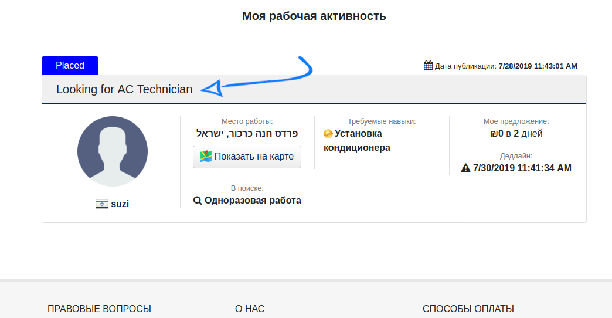Open suzi's profile avatar
Screen dimensions: 612x318
[x=113, y=151]
